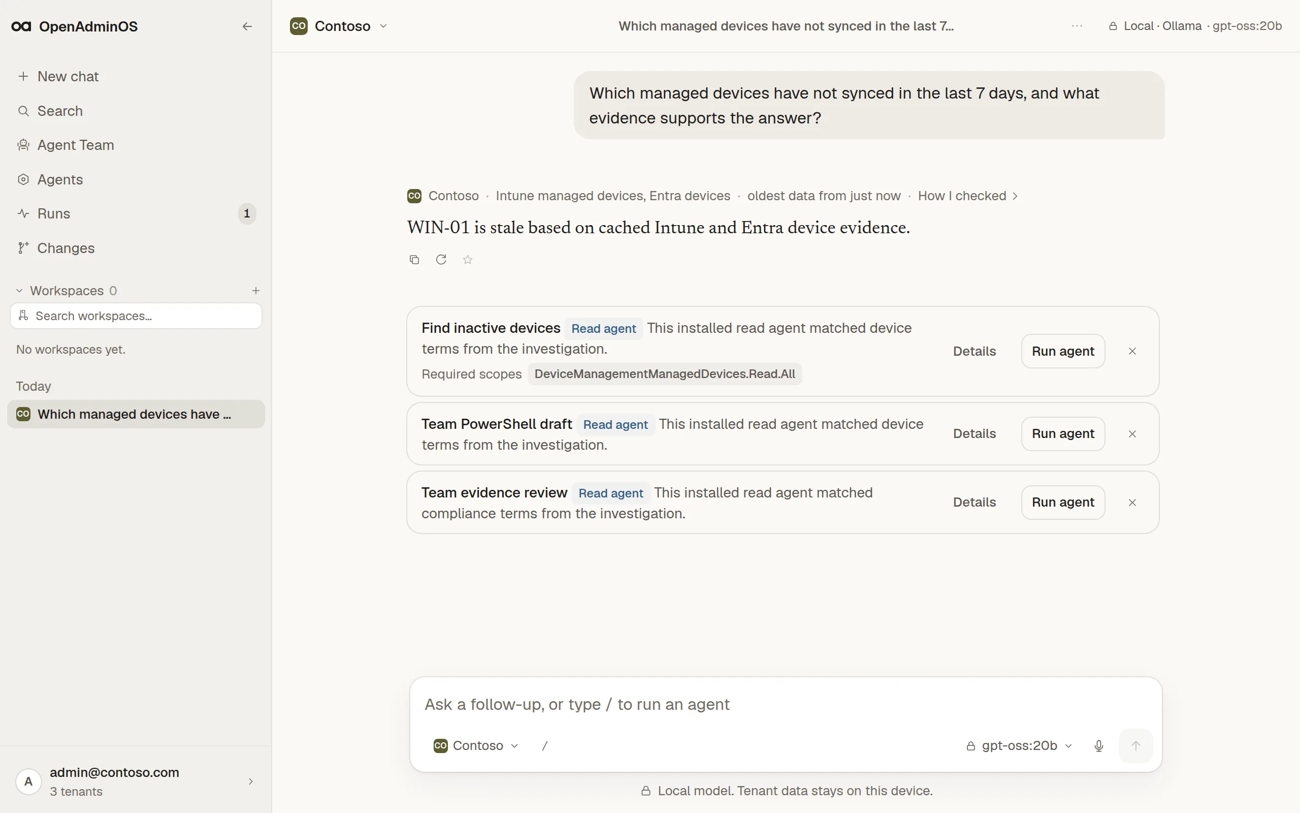The width and height of the screenshot is (1300, 813).
Task: Expand admin@contoso.com account menu
Action: (136, 781)
